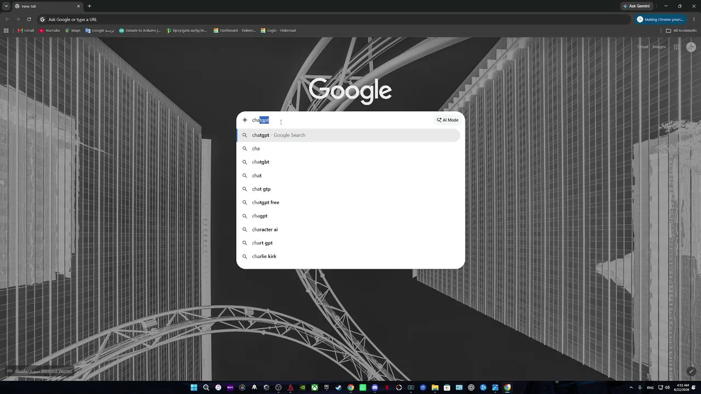Click the Ask Gemini button

(x=636, y=6)
